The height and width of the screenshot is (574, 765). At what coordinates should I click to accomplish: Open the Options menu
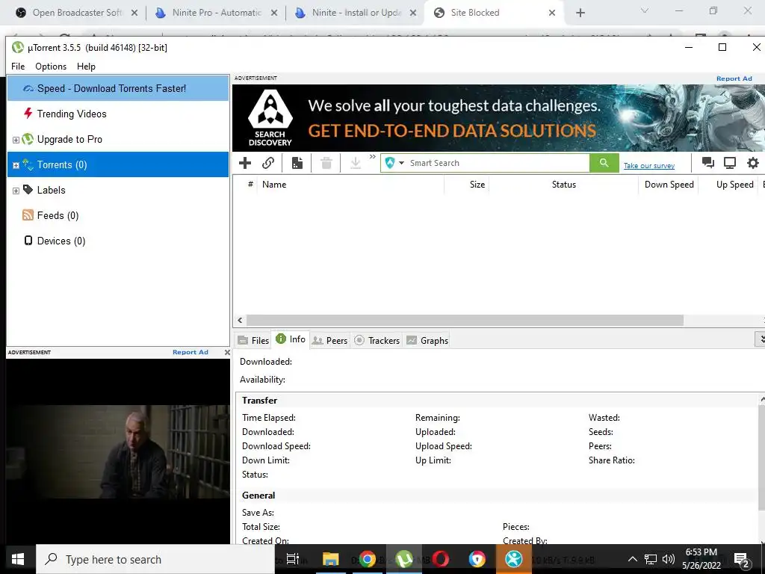pyautogui.click(x=51, y=67)
